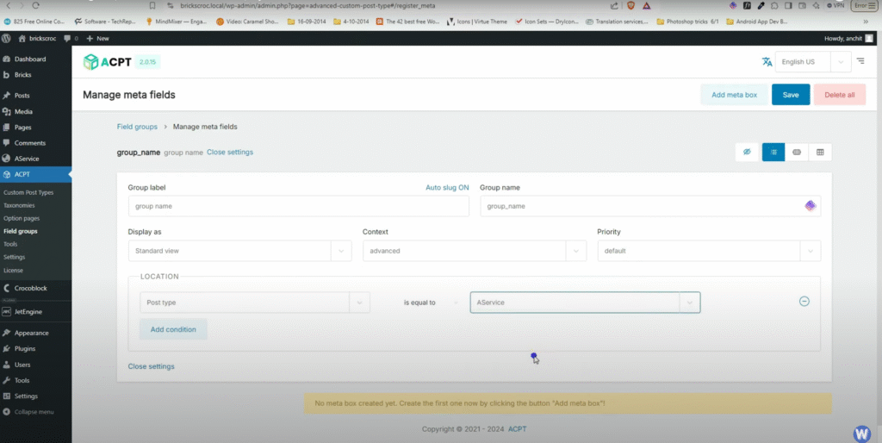Switch to list view icon
882x443 pixels.
pos(773,152)
